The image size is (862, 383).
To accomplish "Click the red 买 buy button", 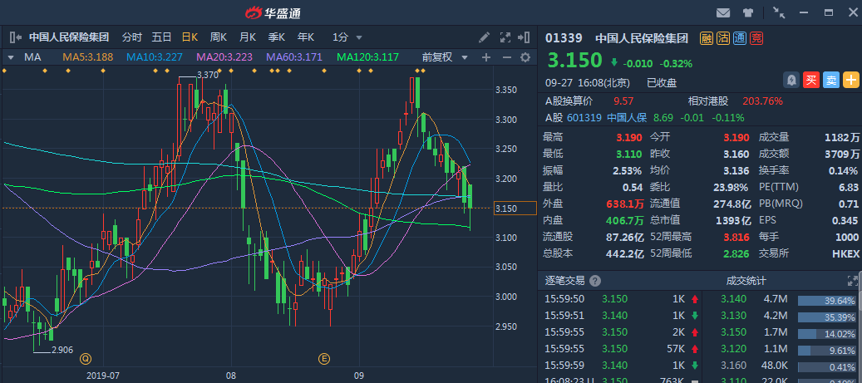I will pyautogui.click(x=812, y=80).
